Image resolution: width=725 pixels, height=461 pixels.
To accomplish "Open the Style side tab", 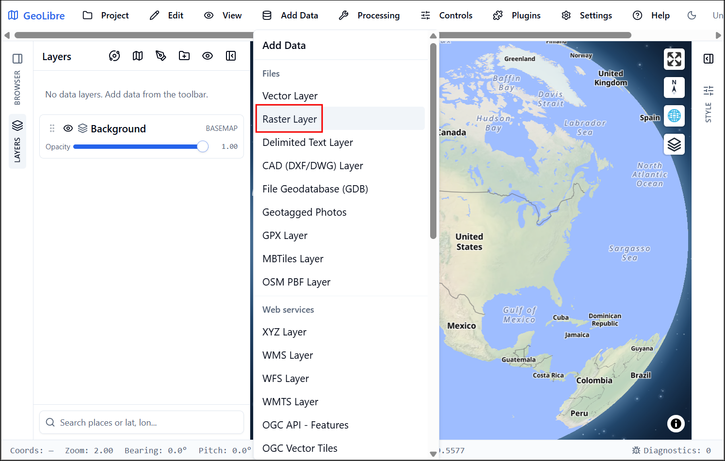I will pyautogui.click(x=709, y=112).
